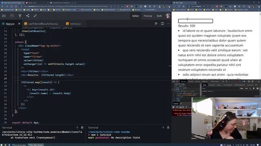The image size is (261, 146).
Task: Click the preview window scrollbar
Action: click(260, 45)
